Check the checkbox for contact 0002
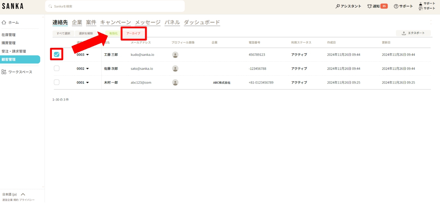Viewport: 440px width, 204px height. tap(57, 68)
